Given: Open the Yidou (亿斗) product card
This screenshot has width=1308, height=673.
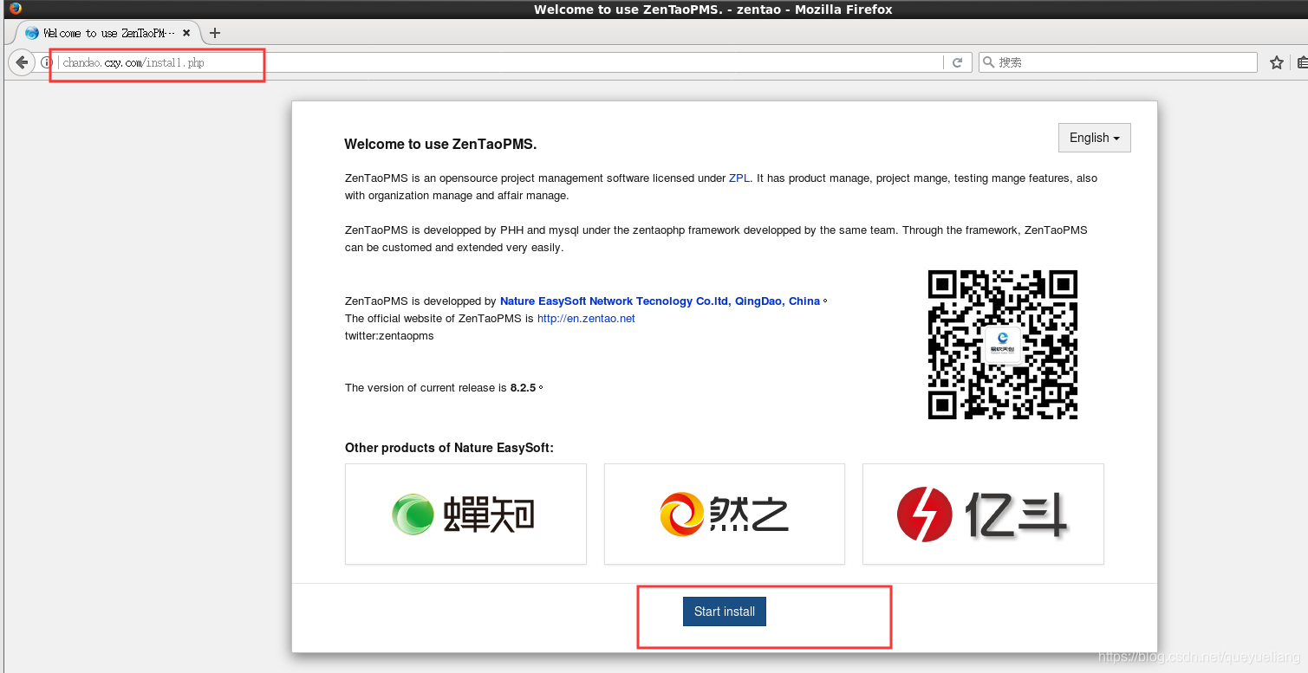Looking at the screenshot, I should tap(983, 514).
